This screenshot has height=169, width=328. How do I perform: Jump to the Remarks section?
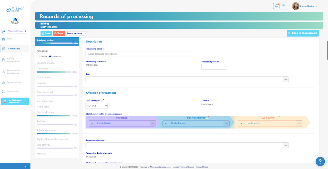coord(41,154)
